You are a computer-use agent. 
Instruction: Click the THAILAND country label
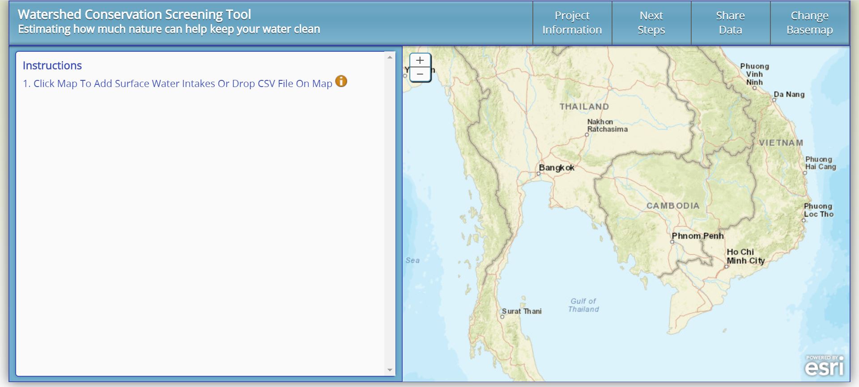(x=584, y=107)
